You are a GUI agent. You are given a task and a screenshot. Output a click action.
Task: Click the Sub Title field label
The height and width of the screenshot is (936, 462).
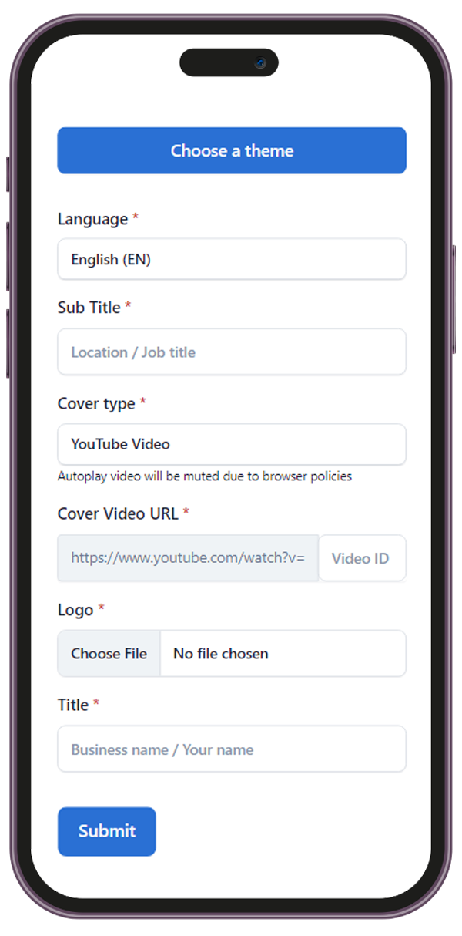coord(89,308)
